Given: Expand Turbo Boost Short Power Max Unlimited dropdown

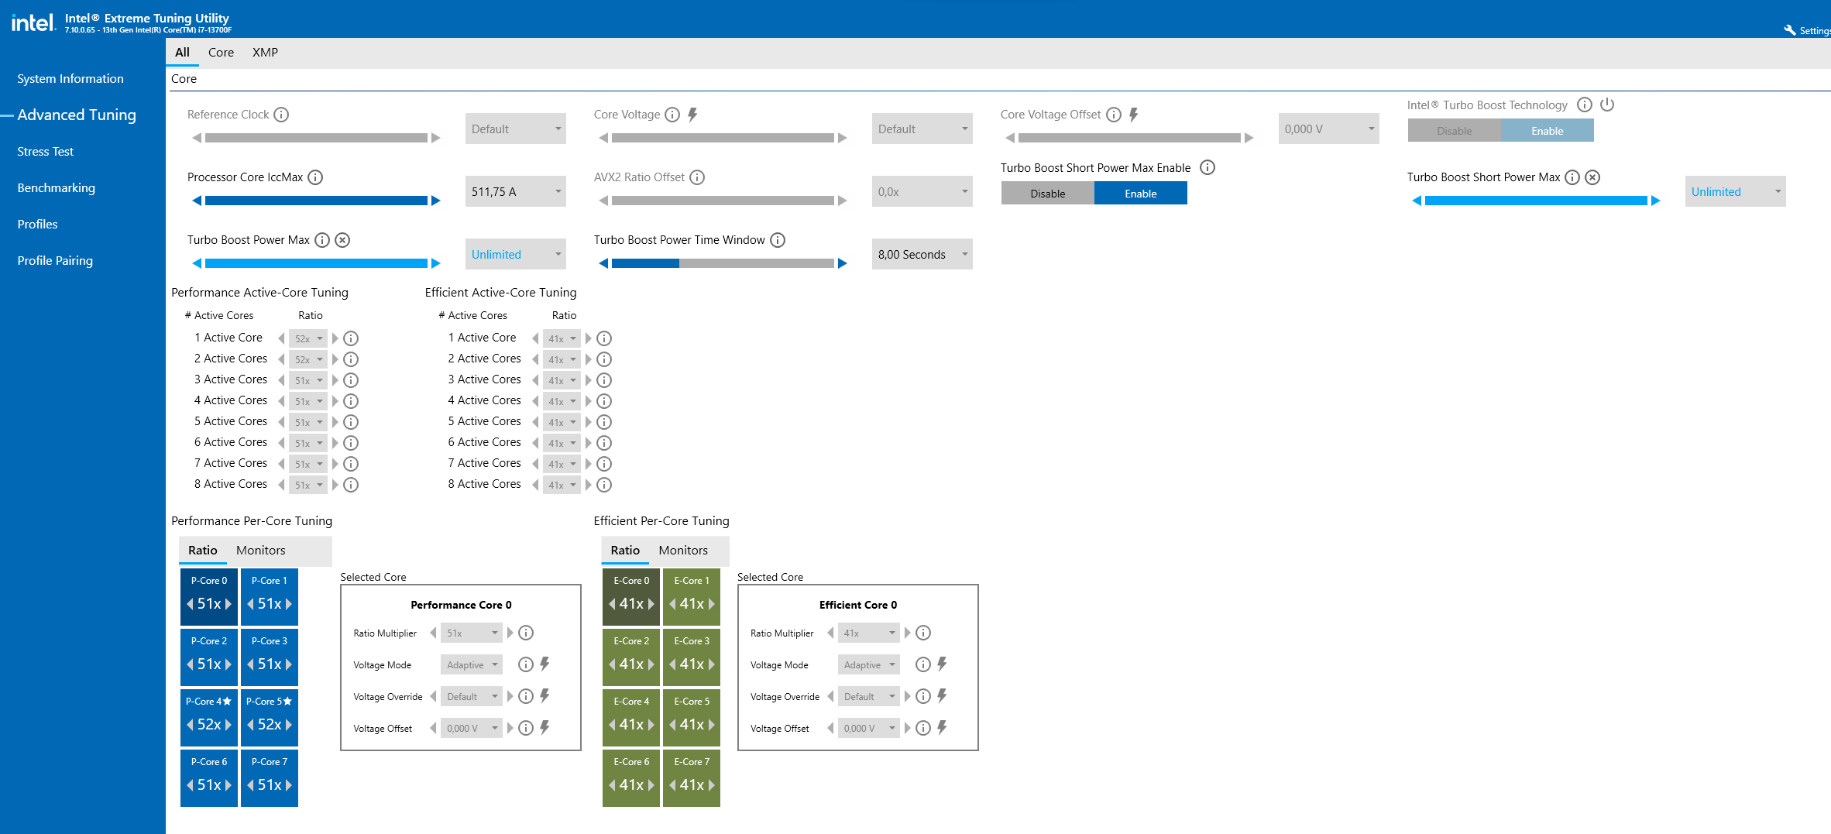Looking at the screenshot, I should [x=1736, y=191].
